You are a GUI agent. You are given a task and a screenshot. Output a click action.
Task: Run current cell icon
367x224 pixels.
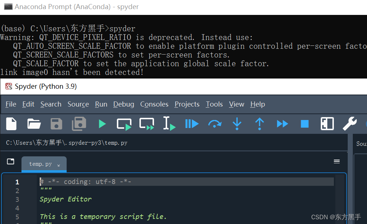click(124, 124)
